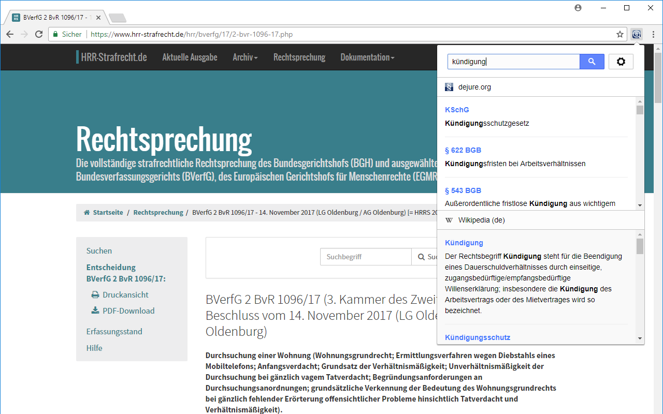Open the § 622 BGB result
The image size is (663, 414).
click(463, 150)
